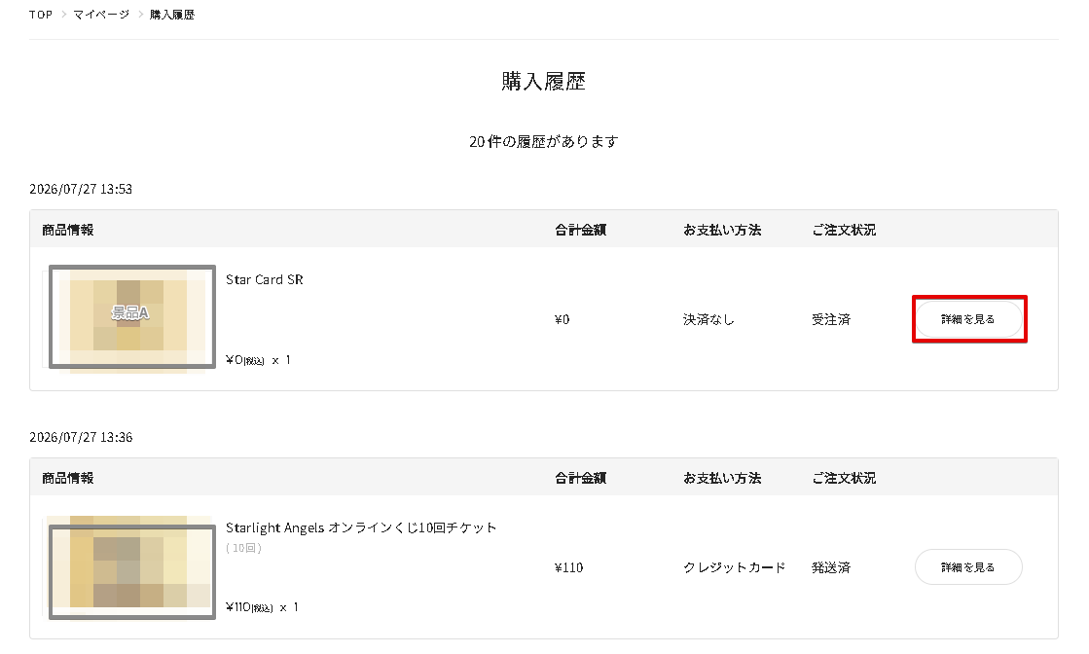Viewport: 1089px width, 654px height.
Task: Click 合計金額 header in second order
Action: 581,478
